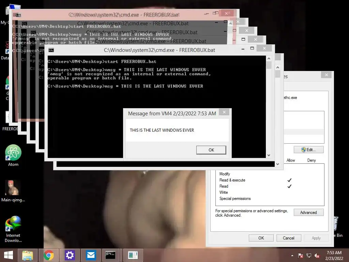
Task: Click OK in the VM4 message dialog
Action: click(211, 150)
